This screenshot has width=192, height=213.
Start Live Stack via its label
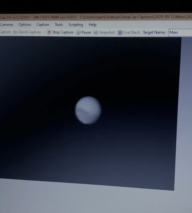[x=132, y=33]
